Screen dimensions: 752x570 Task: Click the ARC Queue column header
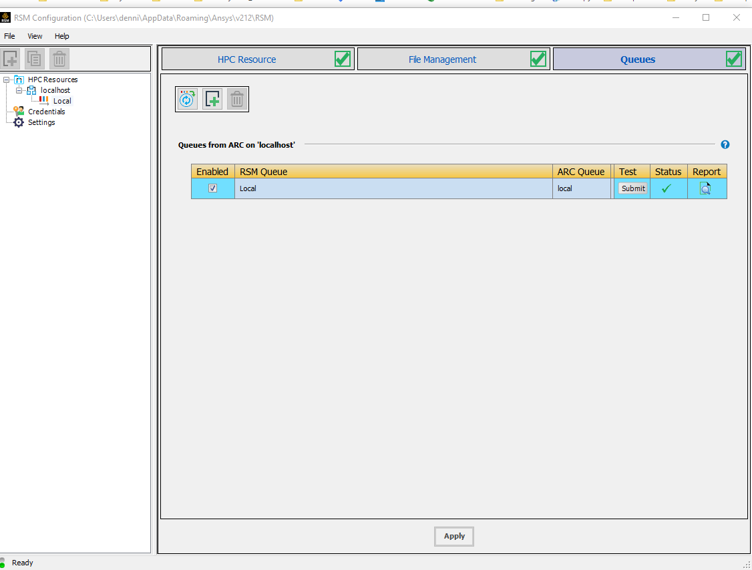582,171
